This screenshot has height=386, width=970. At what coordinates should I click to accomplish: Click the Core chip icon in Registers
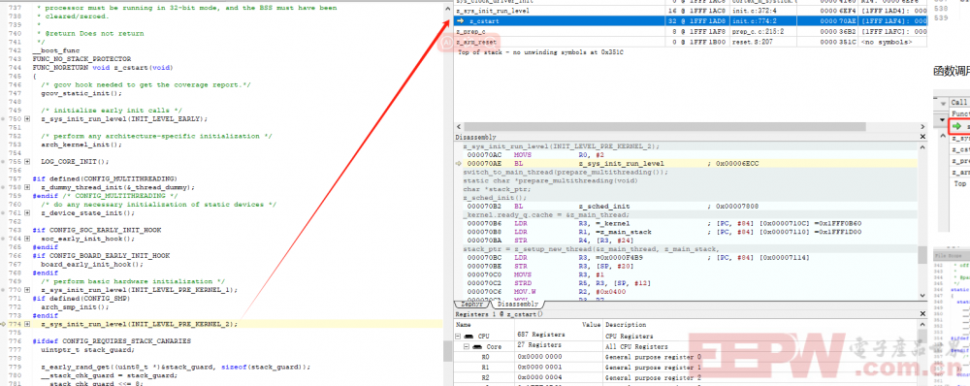(x=477, y=347)
